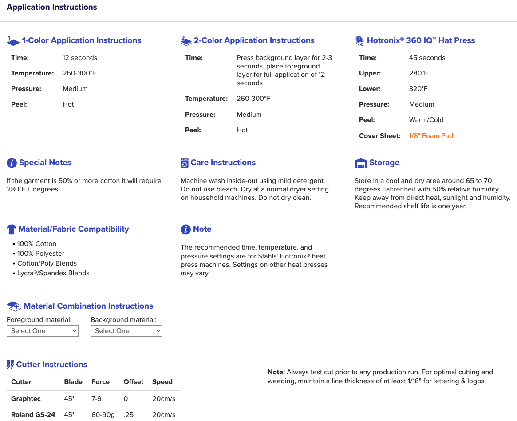Click the 2-Color Application Instructions layers icon
The height and width of the screenshot is (421, 517).
click(x=186, y=40)
